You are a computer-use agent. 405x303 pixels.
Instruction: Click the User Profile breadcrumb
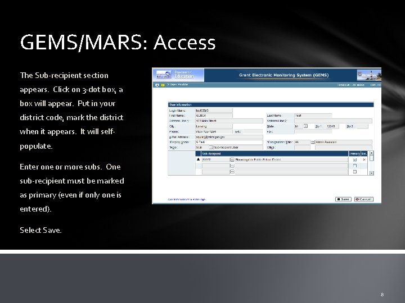178,85
